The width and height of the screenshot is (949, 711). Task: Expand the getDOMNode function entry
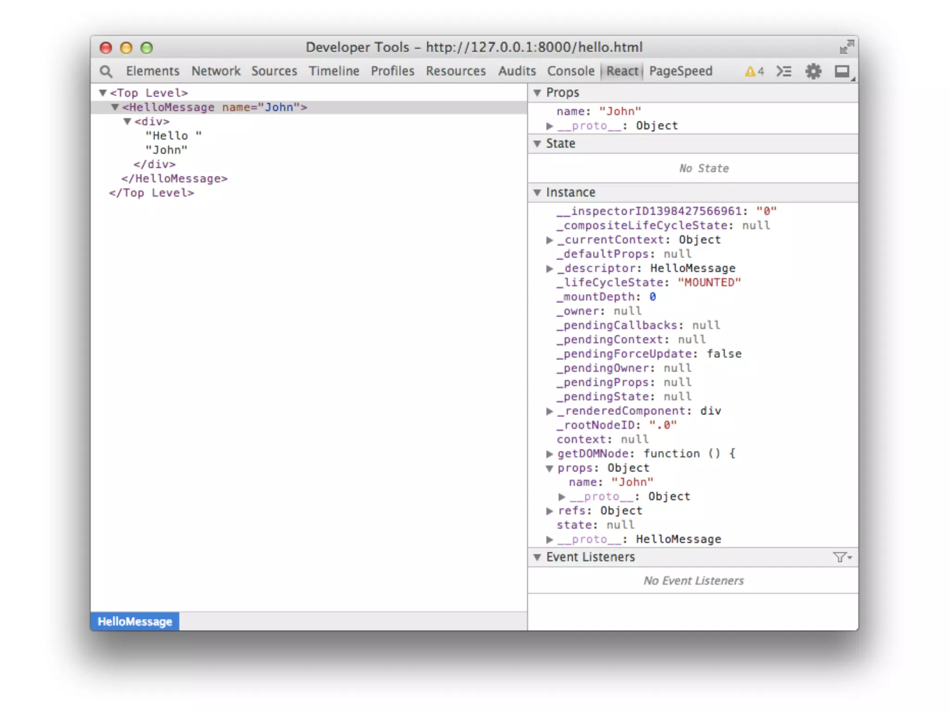550,454
